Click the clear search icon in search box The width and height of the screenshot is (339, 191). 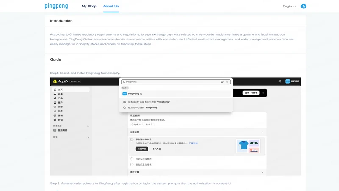tap(222, 82)
